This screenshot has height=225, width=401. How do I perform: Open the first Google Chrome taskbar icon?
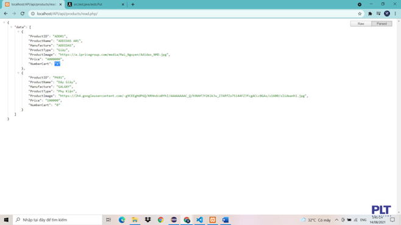pos(161,220)
